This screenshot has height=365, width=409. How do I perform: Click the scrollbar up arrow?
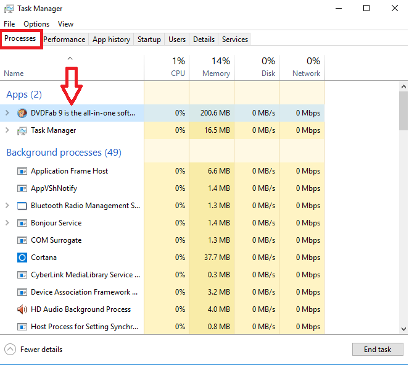pos(403,86)
